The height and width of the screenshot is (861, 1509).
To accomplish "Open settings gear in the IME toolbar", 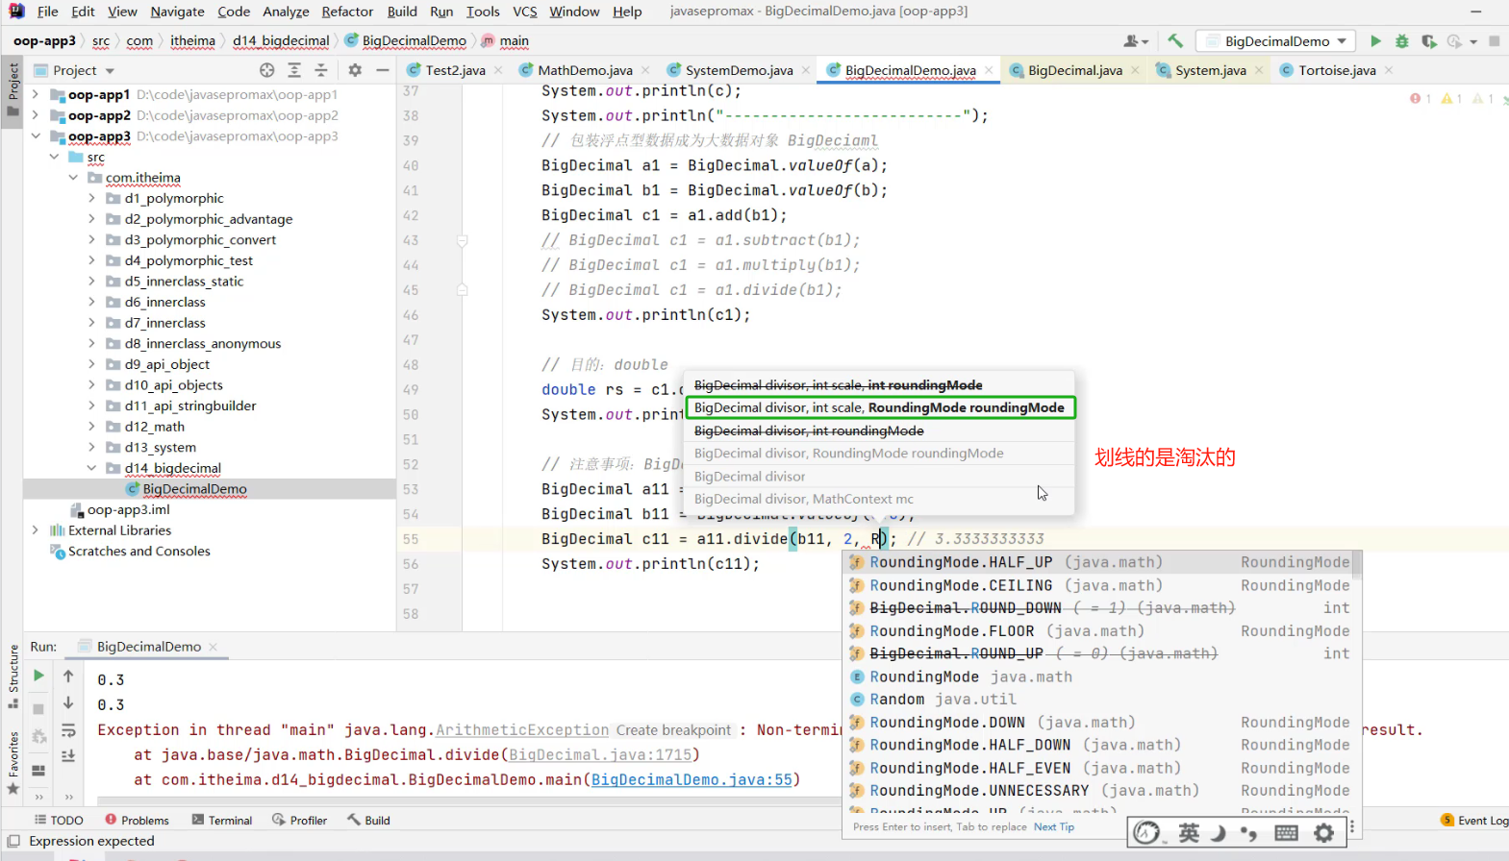I will [1324, 833].
